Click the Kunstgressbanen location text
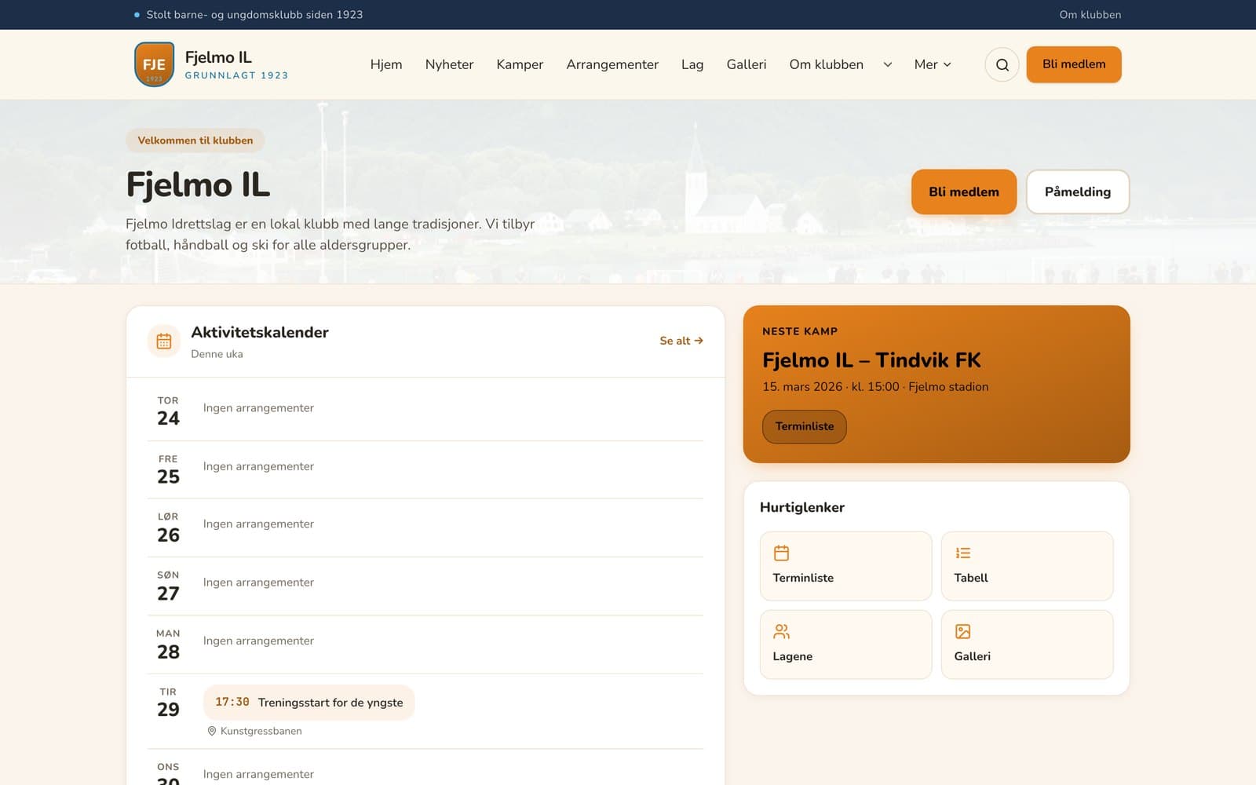 pos(261,731)
